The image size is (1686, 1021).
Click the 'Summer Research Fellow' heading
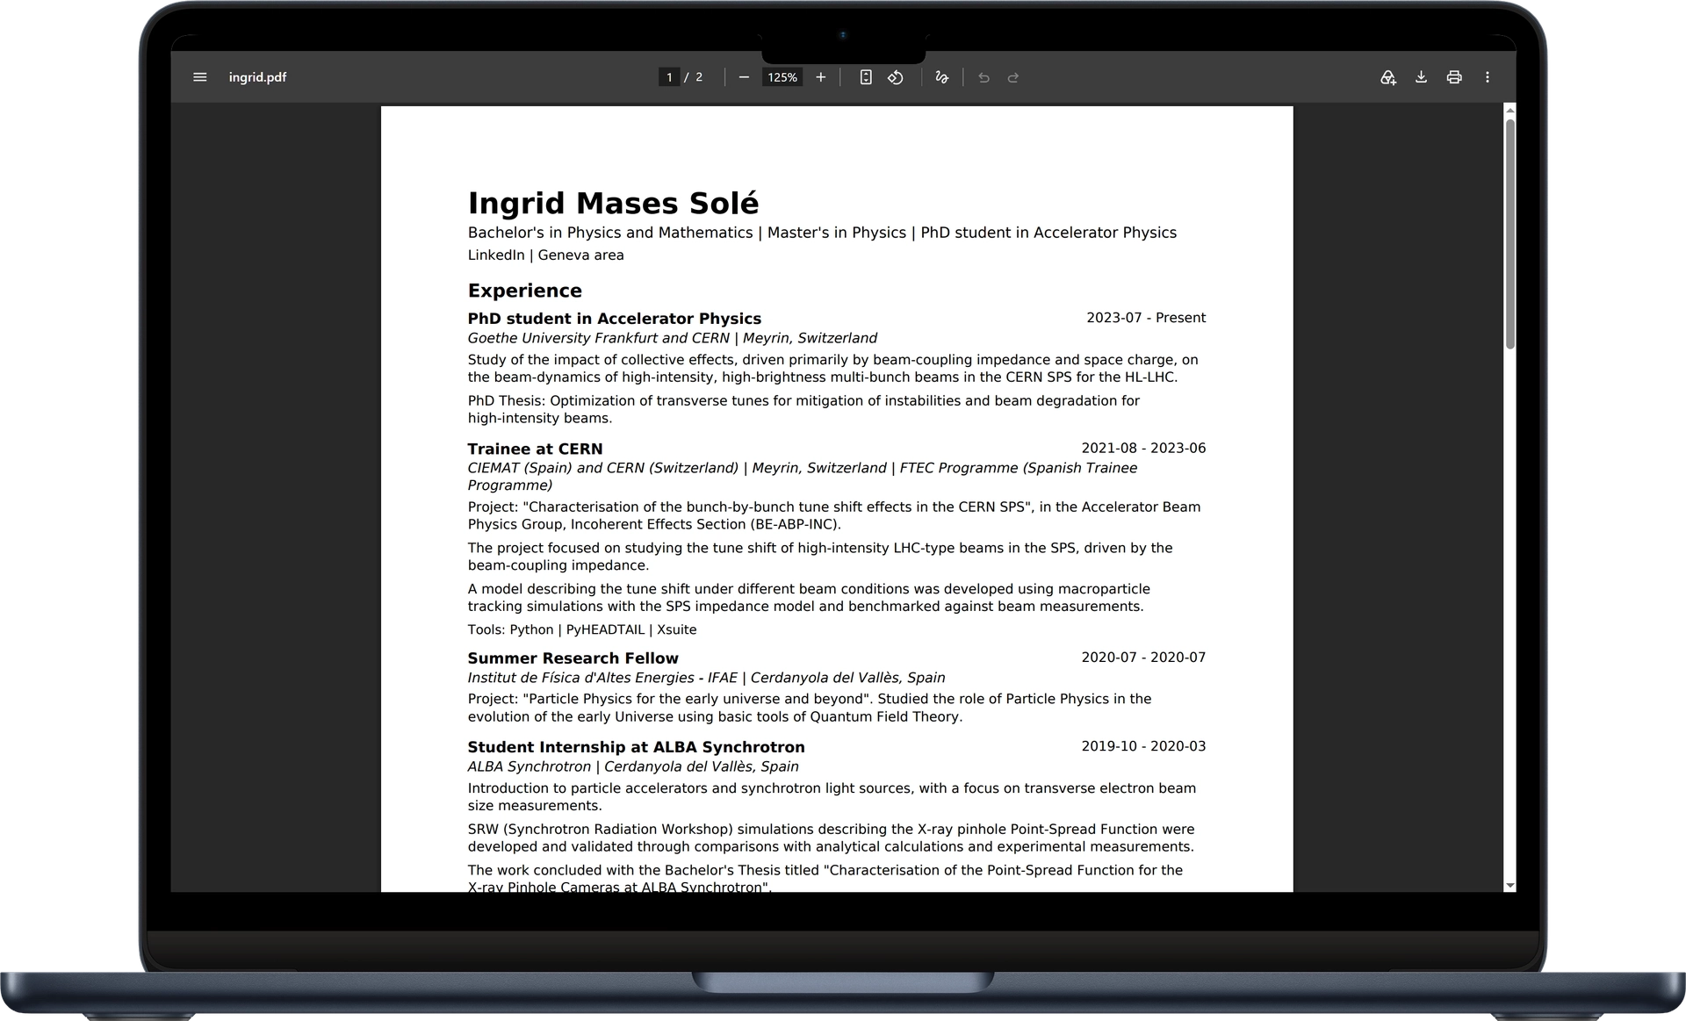573,658
